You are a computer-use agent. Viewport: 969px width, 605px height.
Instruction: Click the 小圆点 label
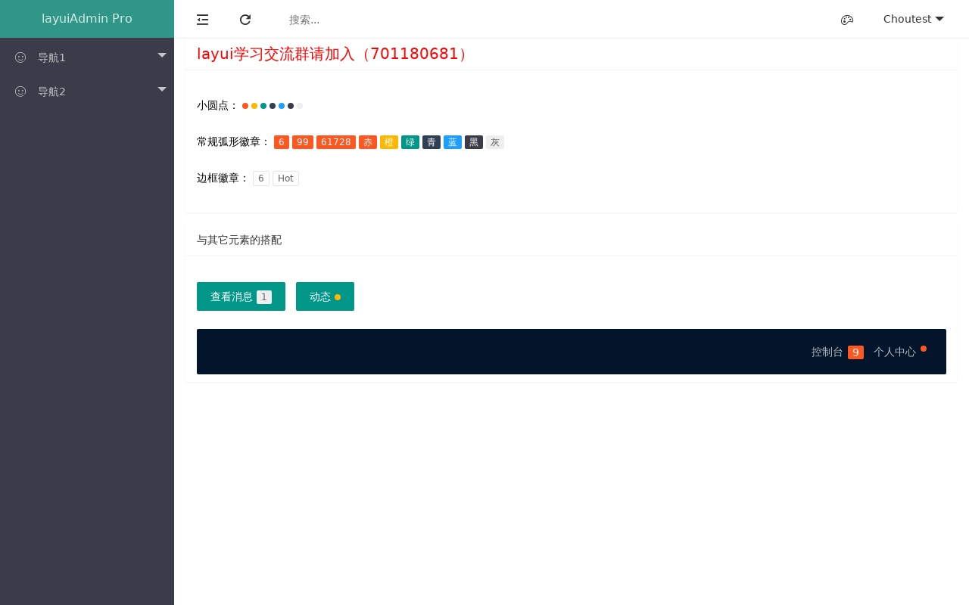point(218,106)
